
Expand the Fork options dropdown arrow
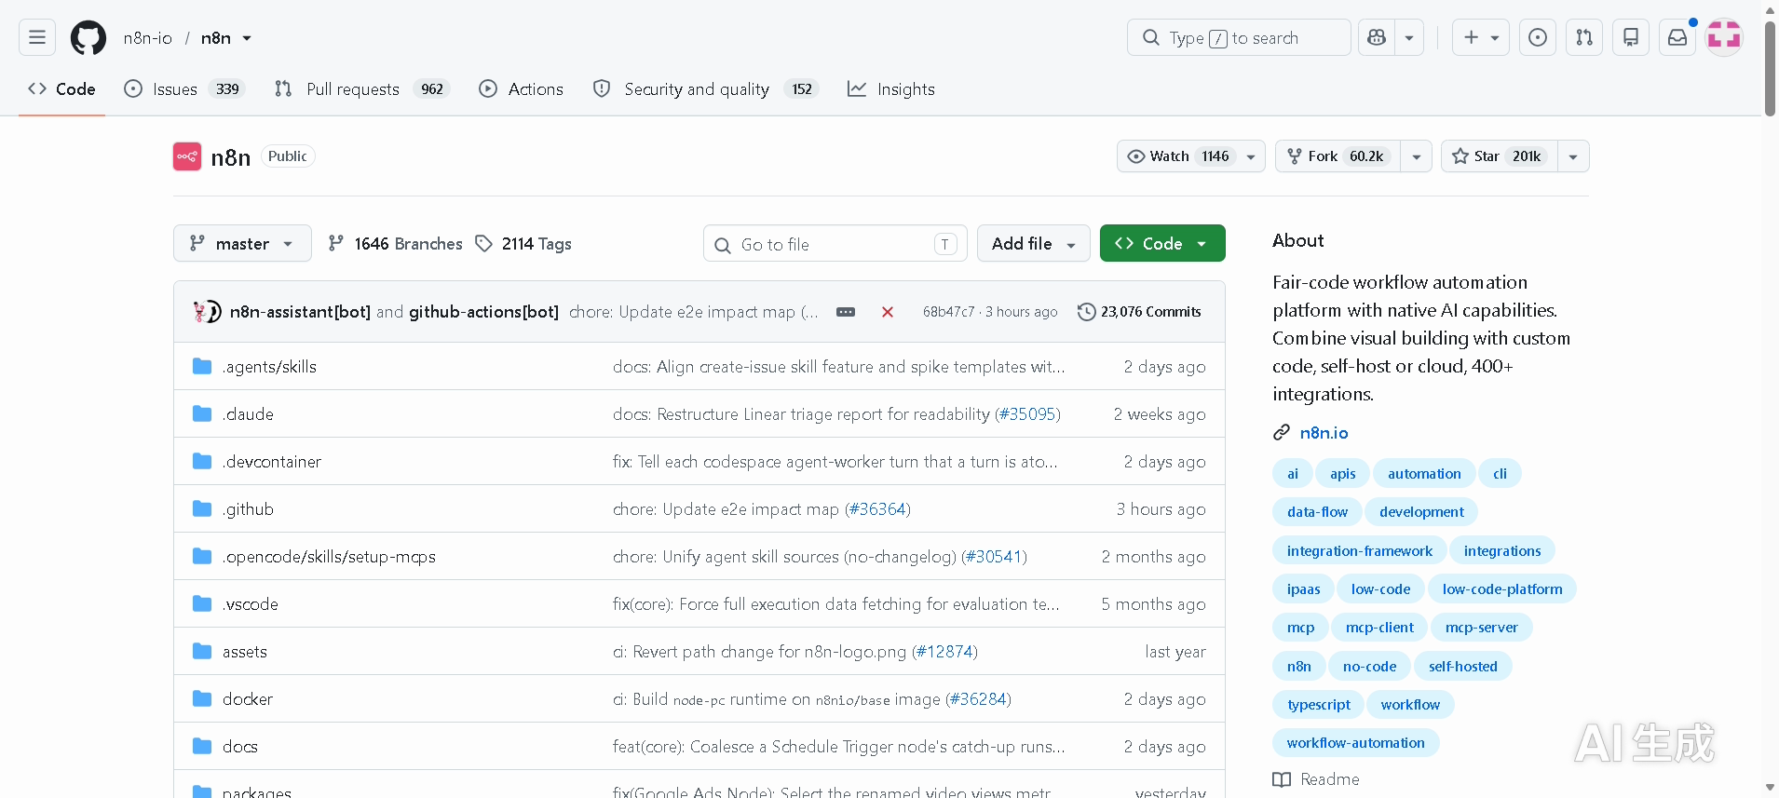pos(1417,156)
